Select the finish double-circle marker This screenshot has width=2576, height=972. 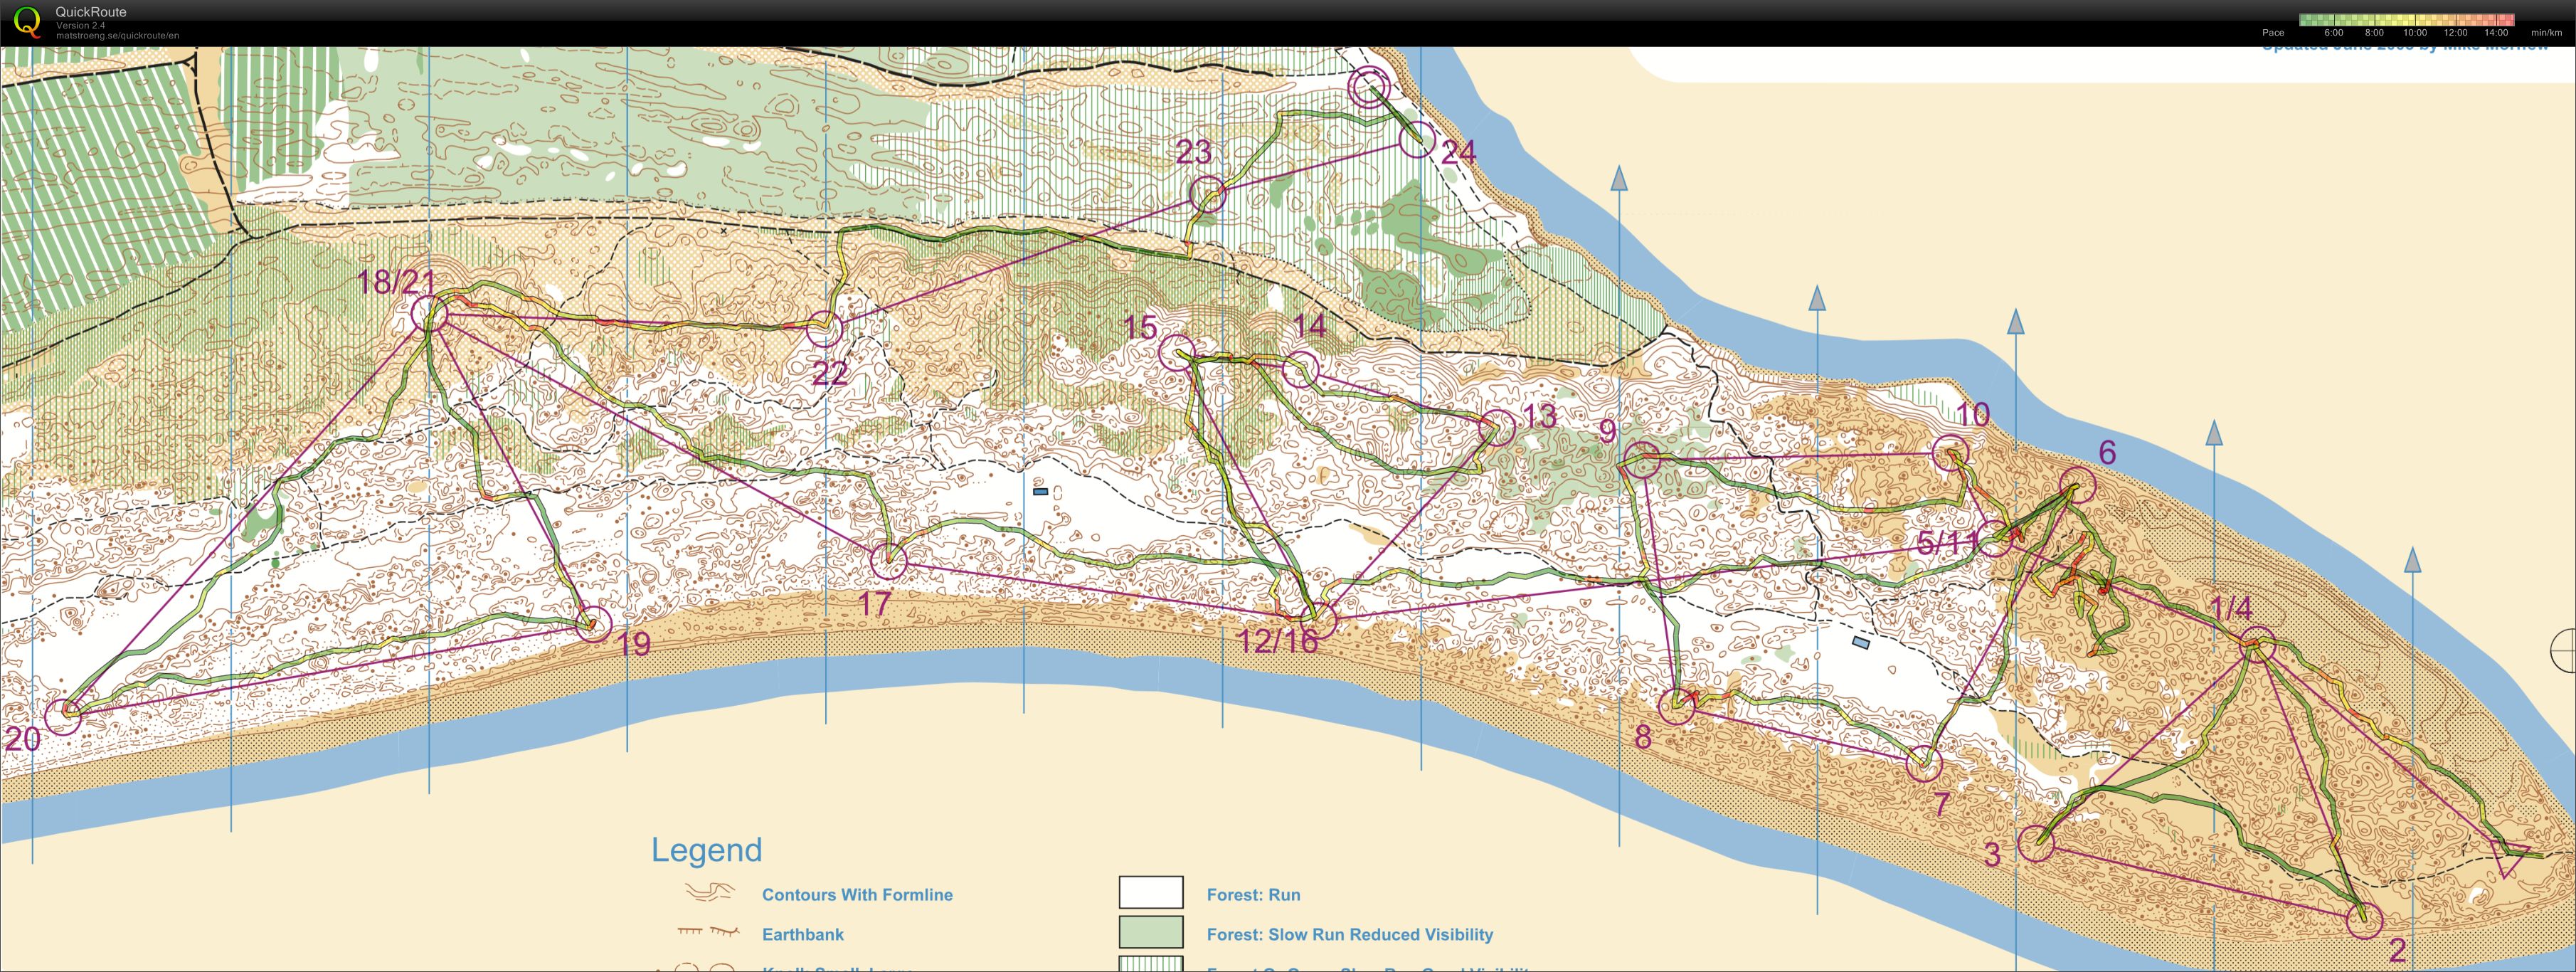point(1369,87)
